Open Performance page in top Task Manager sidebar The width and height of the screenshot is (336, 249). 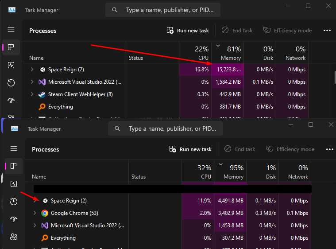click(x=11, y=65)
